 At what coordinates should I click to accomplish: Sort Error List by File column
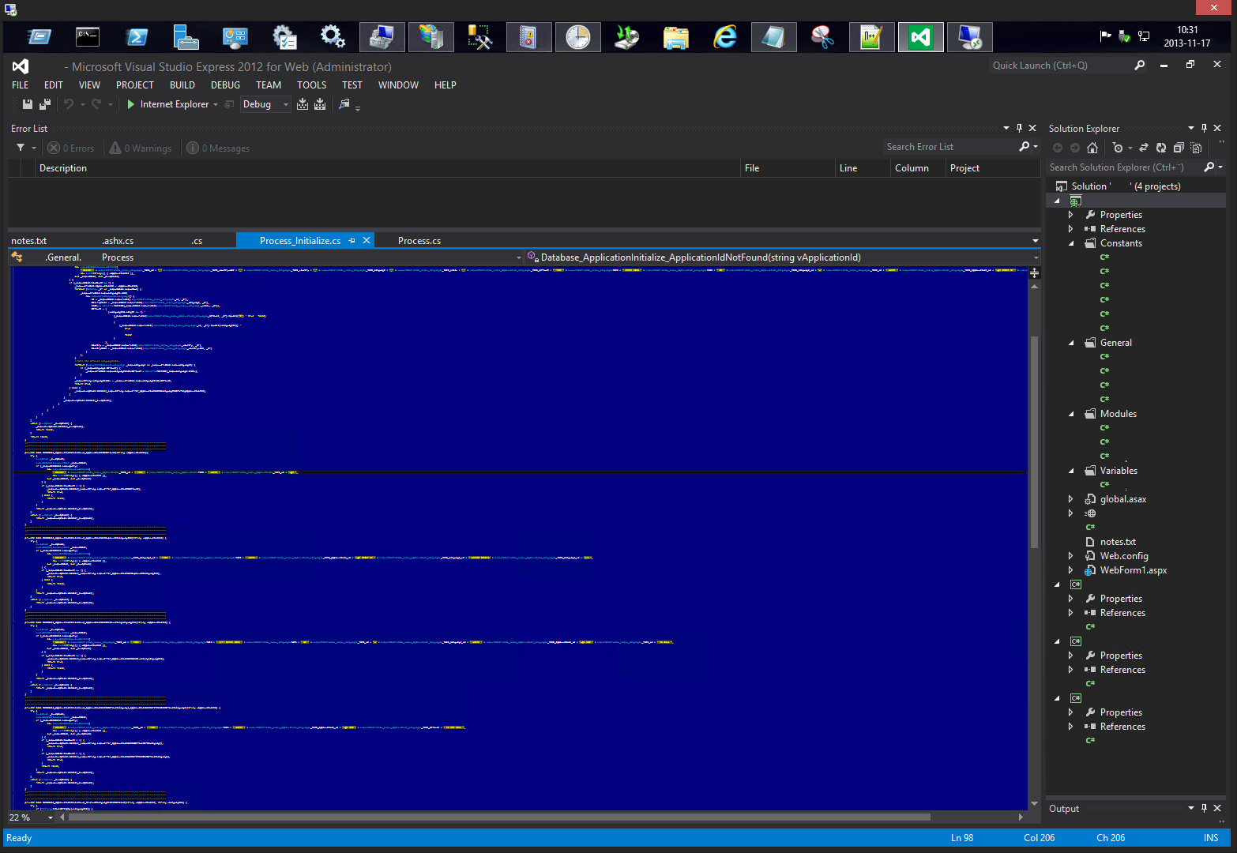pyautogui.click(x=788, y=168)
